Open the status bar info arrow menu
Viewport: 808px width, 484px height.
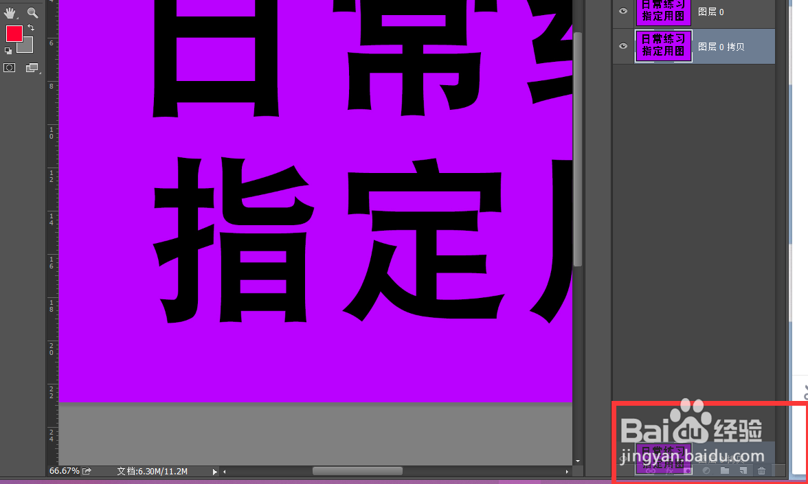click(215, 471)
